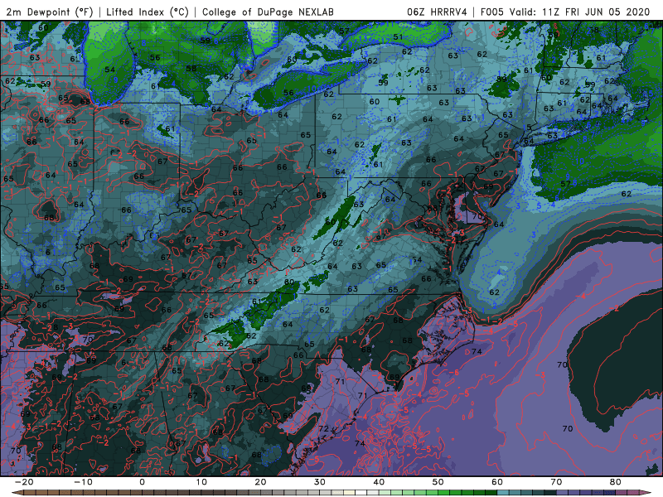The image size is (663, 497).
Task: Click the '06Z HRRRV4' model run label
Action: click(x=437, y=12)
